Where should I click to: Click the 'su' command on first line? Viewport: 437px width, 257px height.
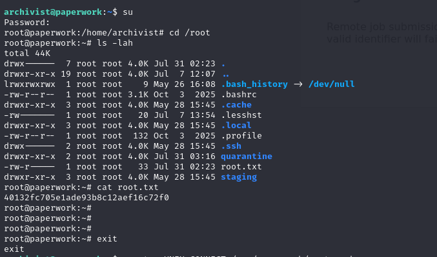tap(128, 12)
